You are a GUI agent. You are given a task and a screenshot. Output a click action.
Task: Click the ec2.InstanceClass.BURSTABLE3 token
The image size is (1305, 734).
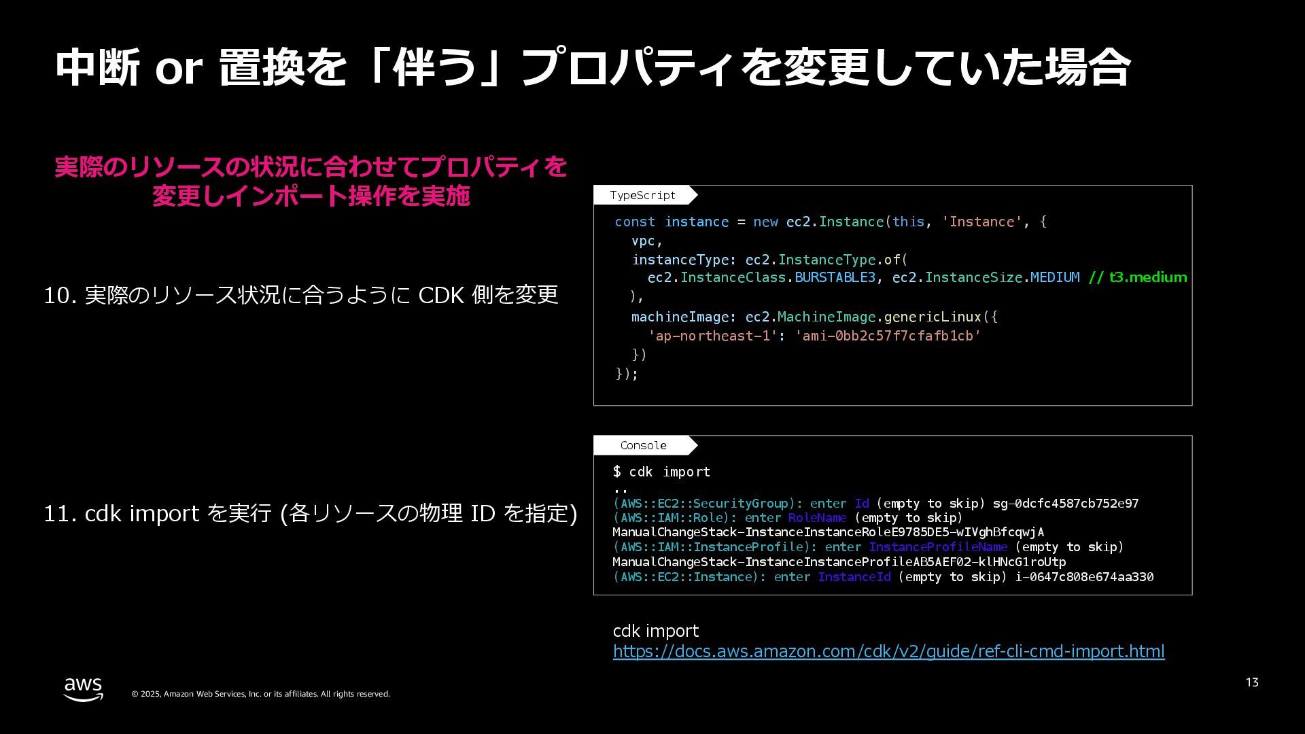(x=761, y=277)
